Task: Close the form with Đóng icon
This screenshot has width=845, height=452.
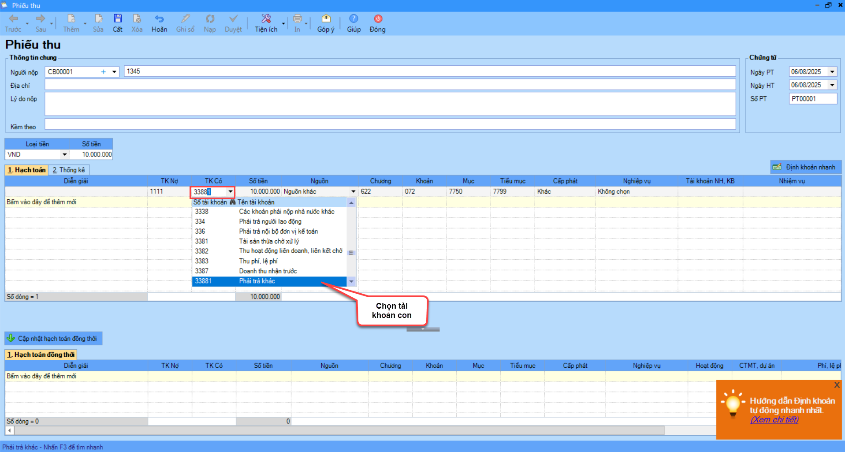Action: 378,19
